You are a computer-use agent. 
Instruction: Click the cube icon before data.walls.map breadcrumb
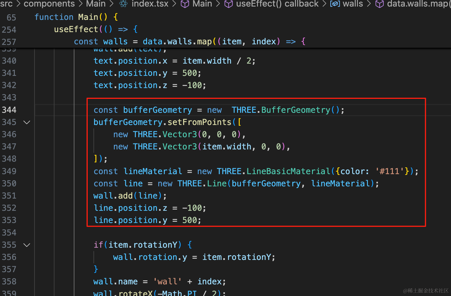pos(380,4)
